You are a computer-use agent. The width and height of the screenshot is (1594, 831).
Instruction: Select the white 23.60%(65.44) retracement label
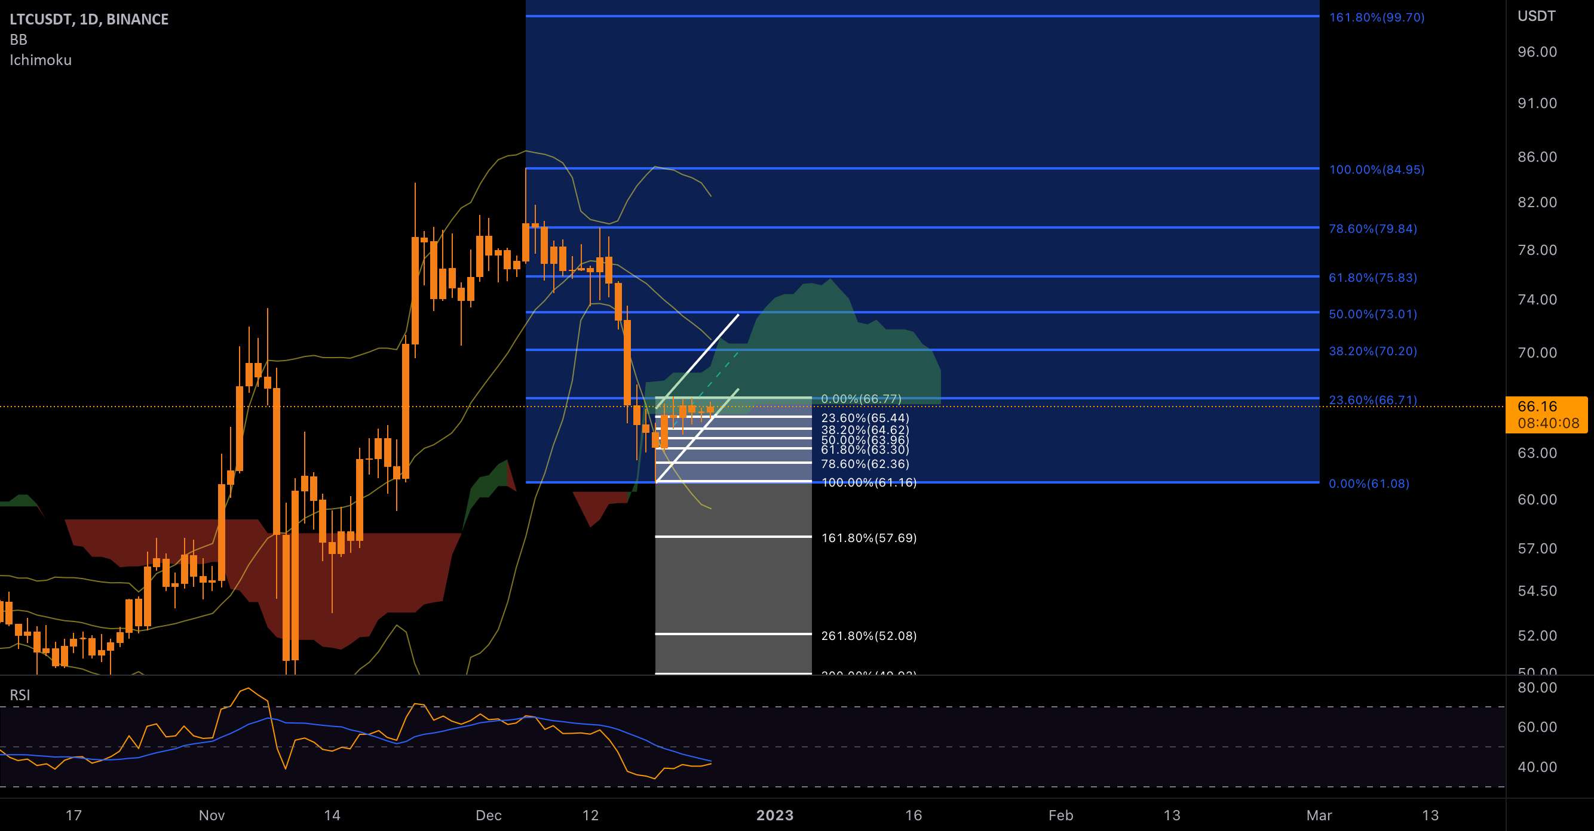click(865, 418)
